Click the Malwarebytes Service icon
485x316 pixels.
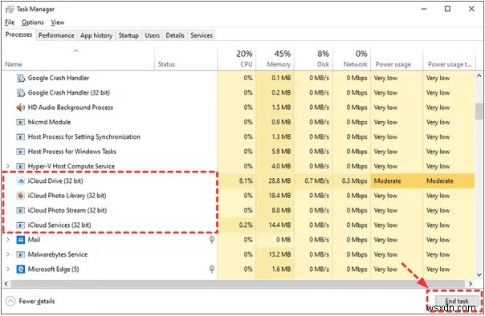coord(20,255)
